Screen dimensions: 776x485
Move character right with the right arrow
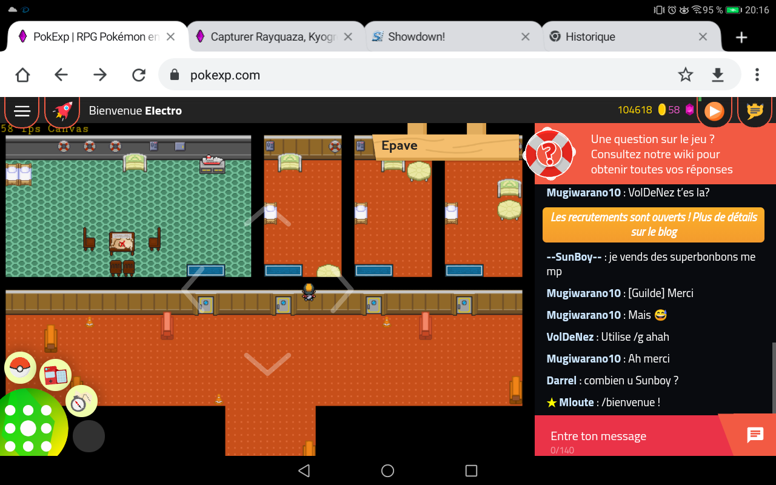point(342,290)
